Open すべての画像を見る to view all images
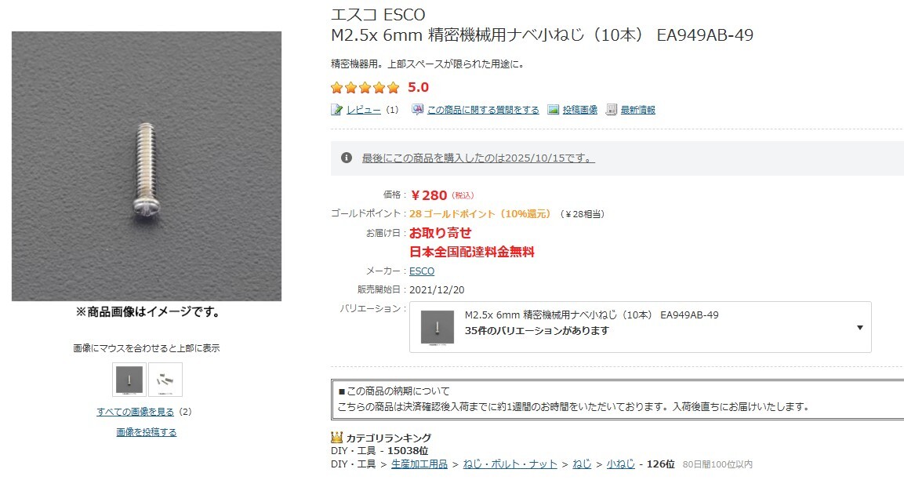The height and width of the screenshot is (480, 904). coord(134,411)
